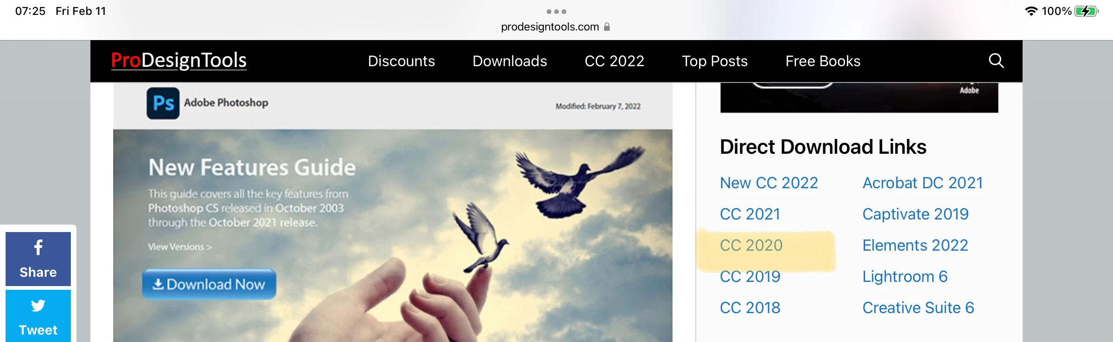
Task: Open Free Books in navigation bar
Action: [x=823, y=61]
